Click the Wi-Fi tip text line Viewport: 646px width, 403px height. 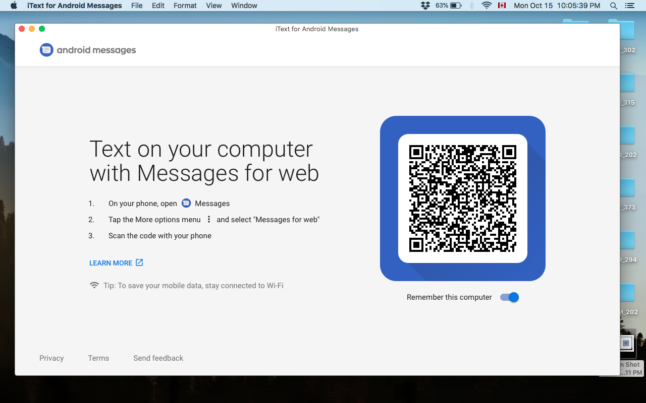(193, 286)
